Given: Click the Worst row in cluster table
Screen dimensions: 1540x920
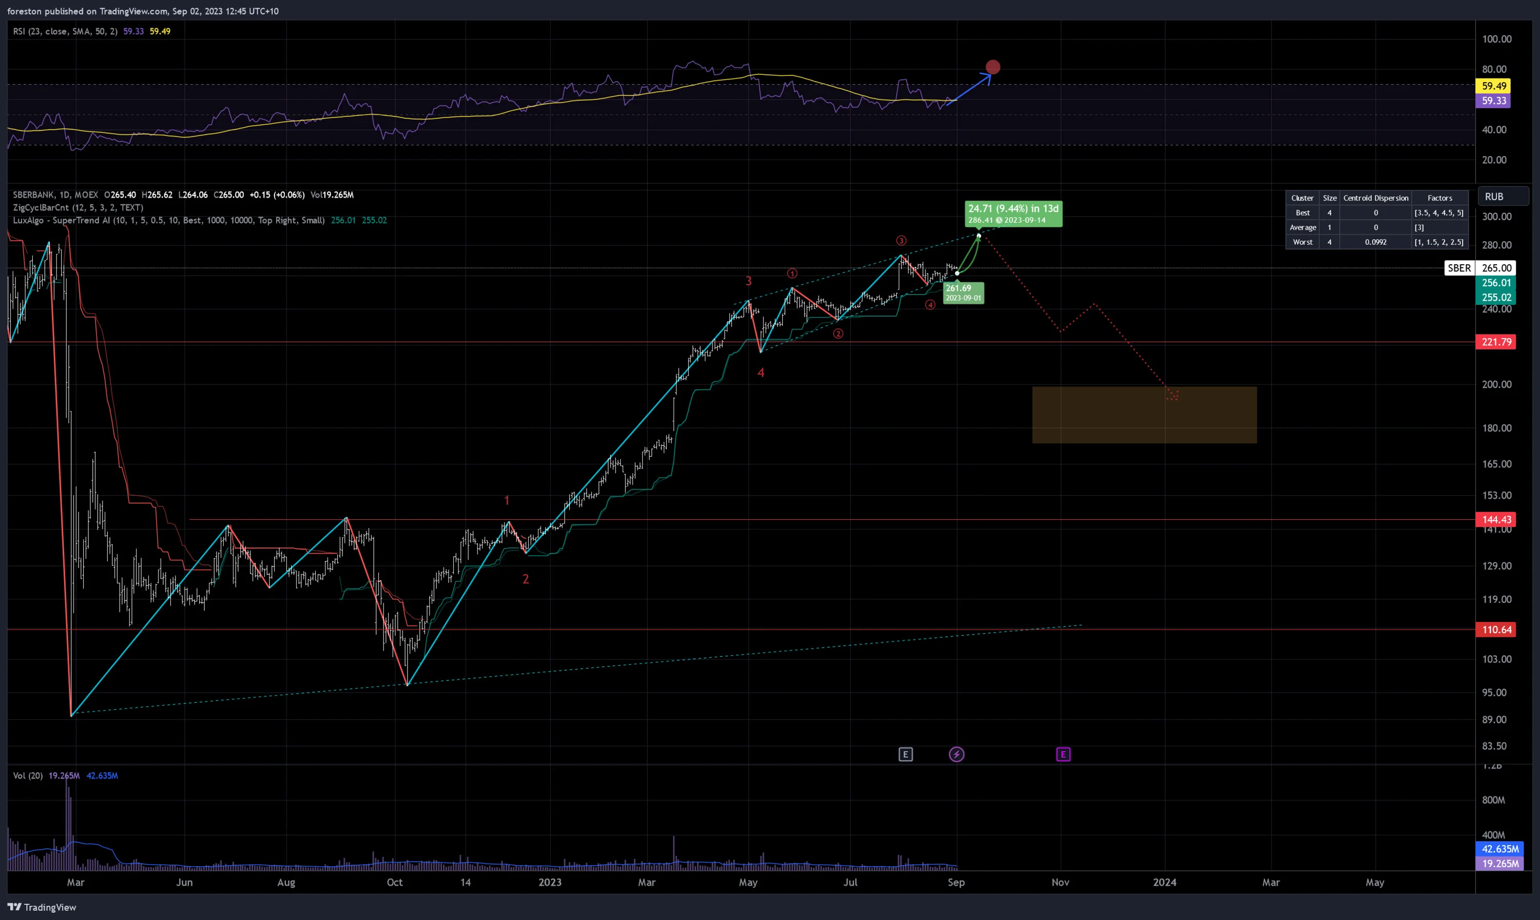Looking at the screenshot, I should pyautogui.click(x=1377, y=242).
